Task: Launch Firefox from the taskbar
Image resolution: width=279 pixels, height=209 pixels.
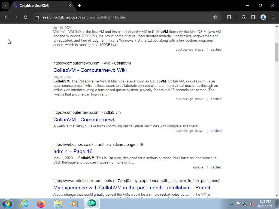Action: 41,204
